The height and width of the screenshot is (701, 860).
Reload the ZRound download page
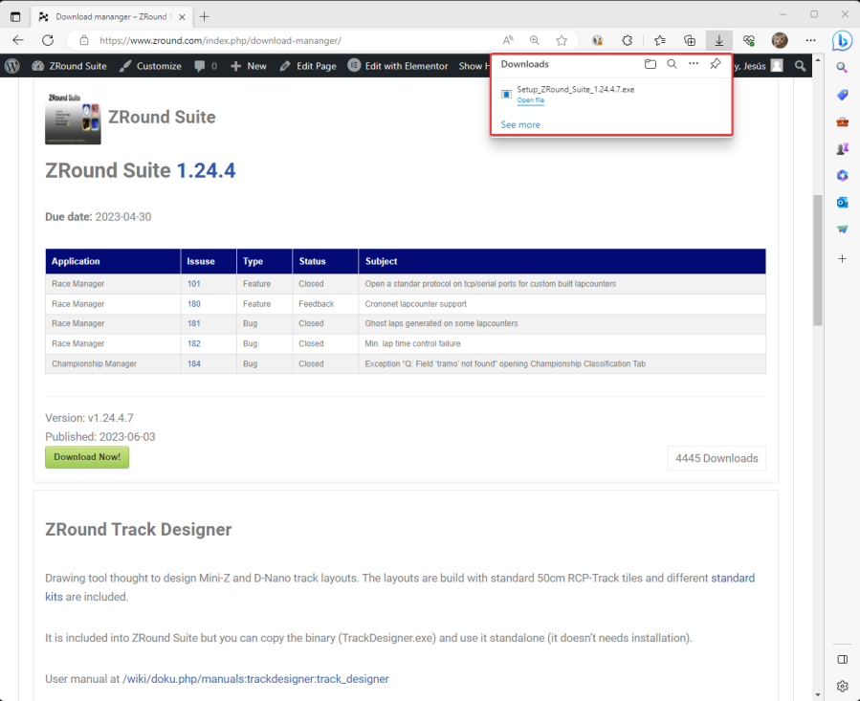(48, 40)
